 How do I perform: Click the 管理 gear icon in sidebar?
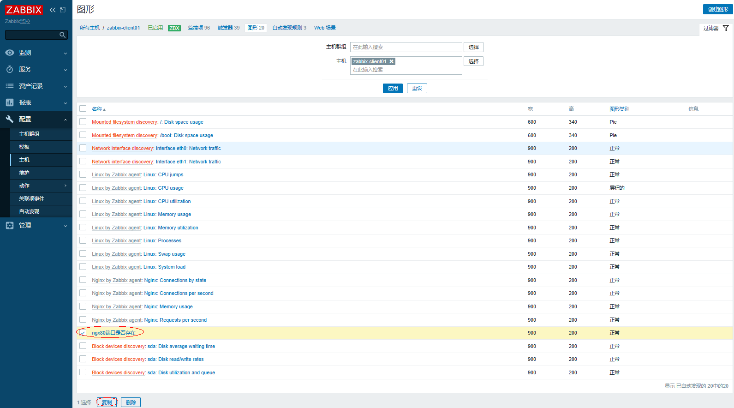pyautogui.click(x=10, y=225)
